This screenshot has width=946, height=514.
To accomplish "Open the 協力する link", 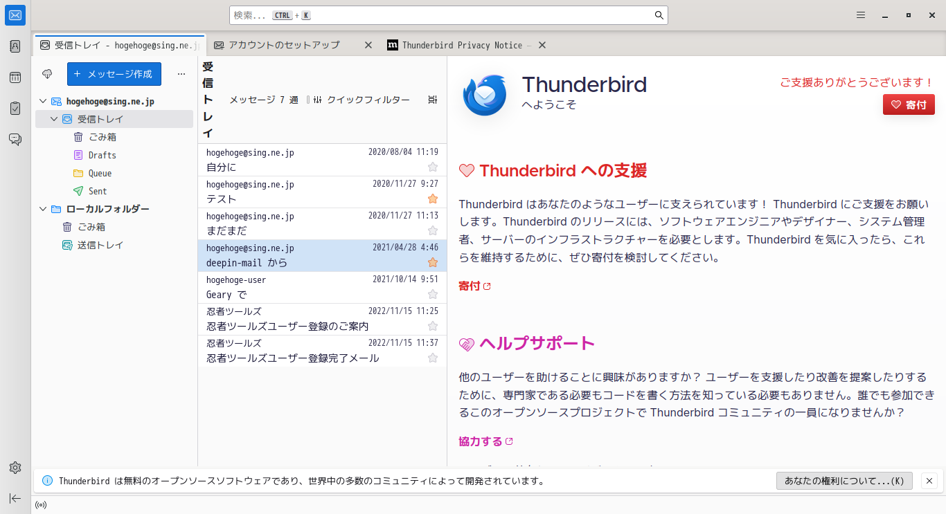I will (x=485, y=441).
